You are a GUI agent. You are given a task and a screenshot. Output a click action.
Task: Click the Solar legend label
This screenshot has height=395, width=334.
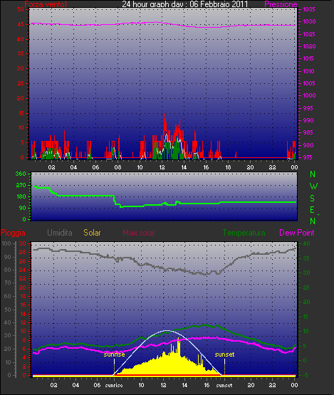point(92,233)
